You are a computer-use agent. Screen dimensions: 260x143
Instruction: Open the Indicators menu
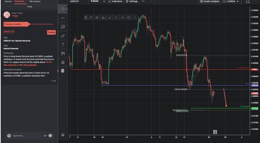(116, 1)
